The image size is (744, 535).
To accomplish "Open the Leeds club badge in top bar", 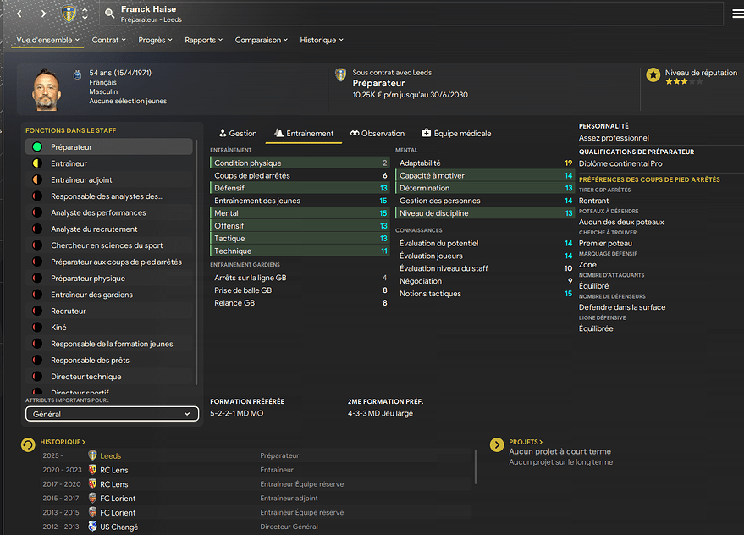I will [69, 14].
